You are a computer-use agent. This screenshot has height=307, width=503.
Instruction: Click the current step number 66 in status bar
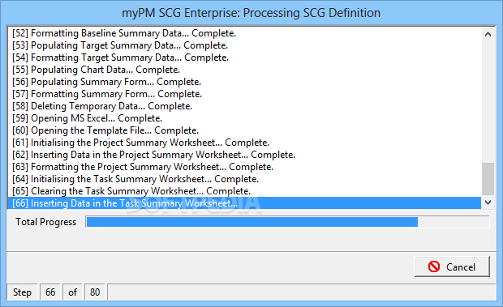click(x=50, y=292)
